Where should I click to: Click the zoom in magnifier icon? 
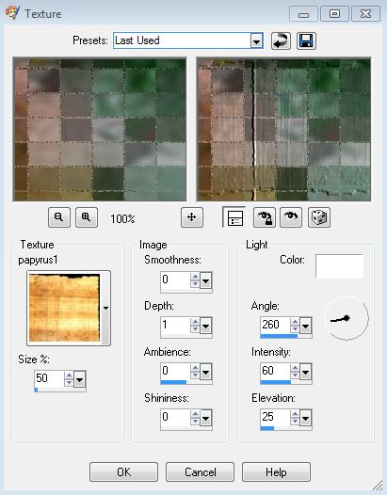coord(87,217)
